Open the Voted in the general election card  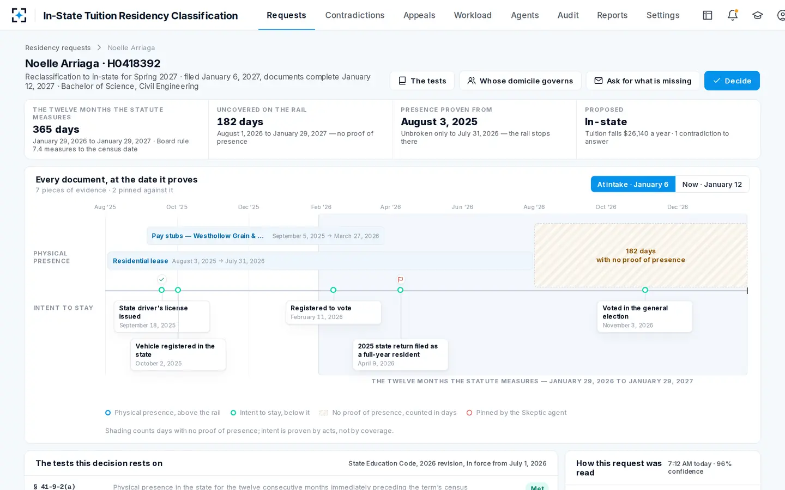pos(645,316)
